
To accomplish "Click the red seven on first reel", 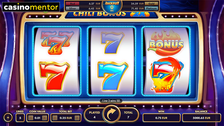I will (54, 76).
